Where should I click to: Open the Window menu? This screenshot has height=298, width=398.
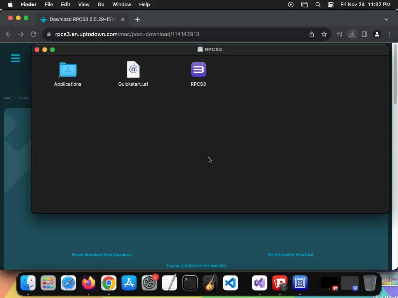pos(122,5)
